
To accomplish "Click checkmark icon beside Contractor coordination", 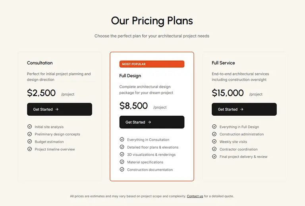I will (x=214, y=149).
